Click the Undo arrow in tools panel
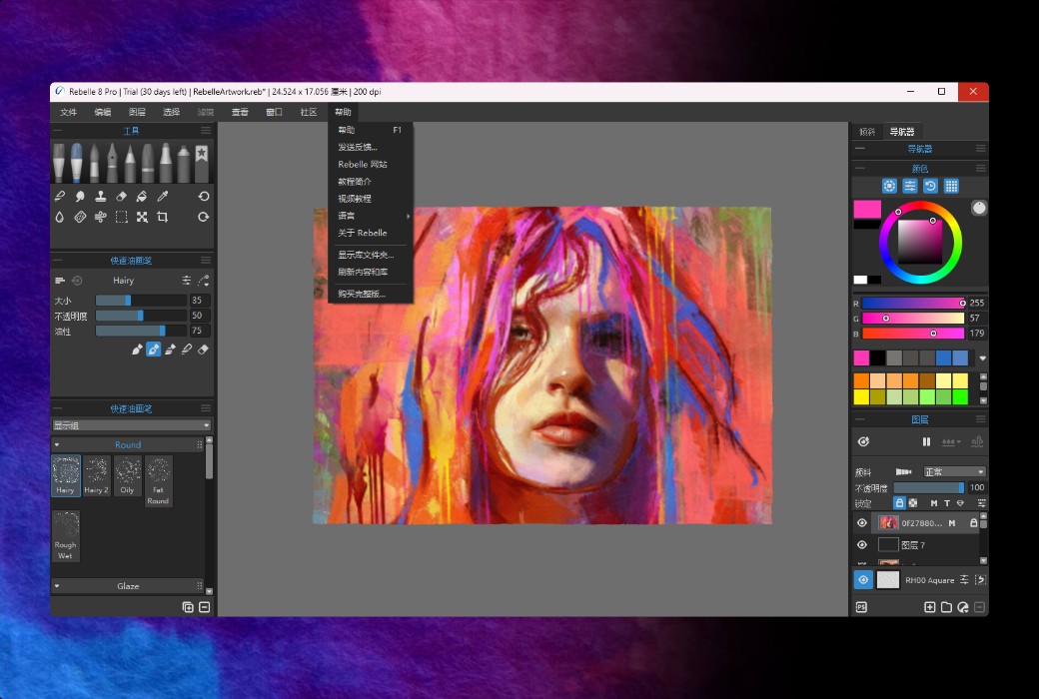This screenshot has height=699, width=1039. pos(204,197)
